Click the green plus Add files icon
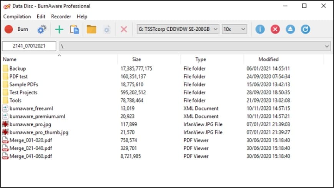 (x=59, y=29)
